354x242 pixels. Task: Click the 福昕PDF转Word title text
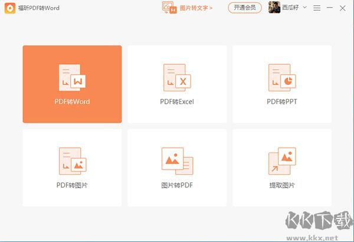pyautogui.click(x=38, y=8)
